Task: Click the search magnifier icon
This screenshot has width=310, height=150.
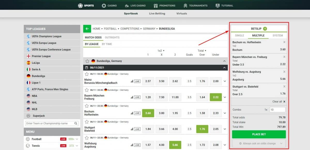Action: [76, 124]
